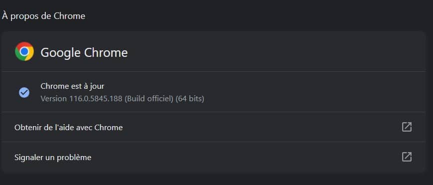433x185 pixels.
Task: Click the Google Chrome logo icon
Action: coord(24,51)
